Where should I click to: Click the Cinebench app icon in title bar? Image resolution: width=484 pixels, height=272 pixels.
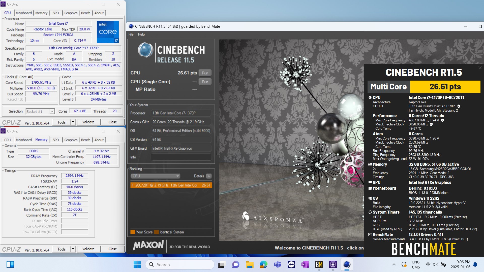coord(131,26)
